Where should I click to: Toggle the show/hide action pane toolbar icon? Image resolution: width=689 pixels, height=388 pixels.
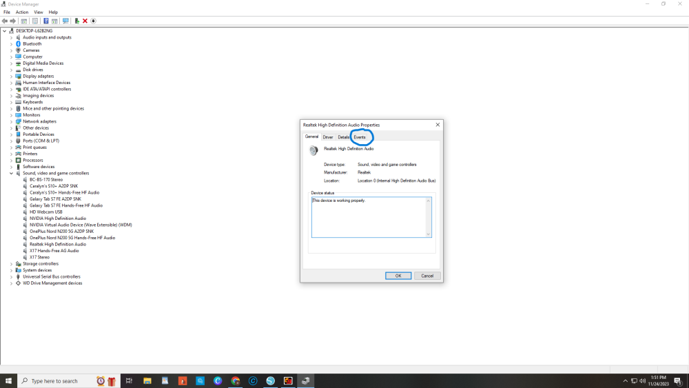tap(54, 21)
